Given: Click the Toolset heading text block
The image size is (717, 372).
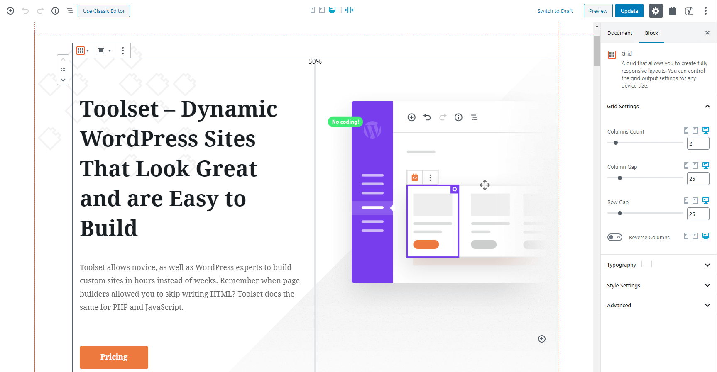Looking at the screenshot, I should tap(179, 168).
